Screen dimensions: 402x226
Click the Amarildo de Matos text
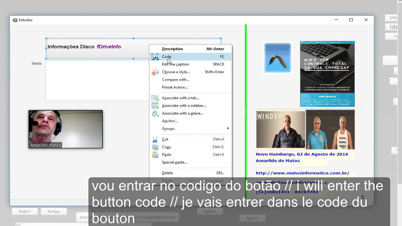(x=278, y=161)
